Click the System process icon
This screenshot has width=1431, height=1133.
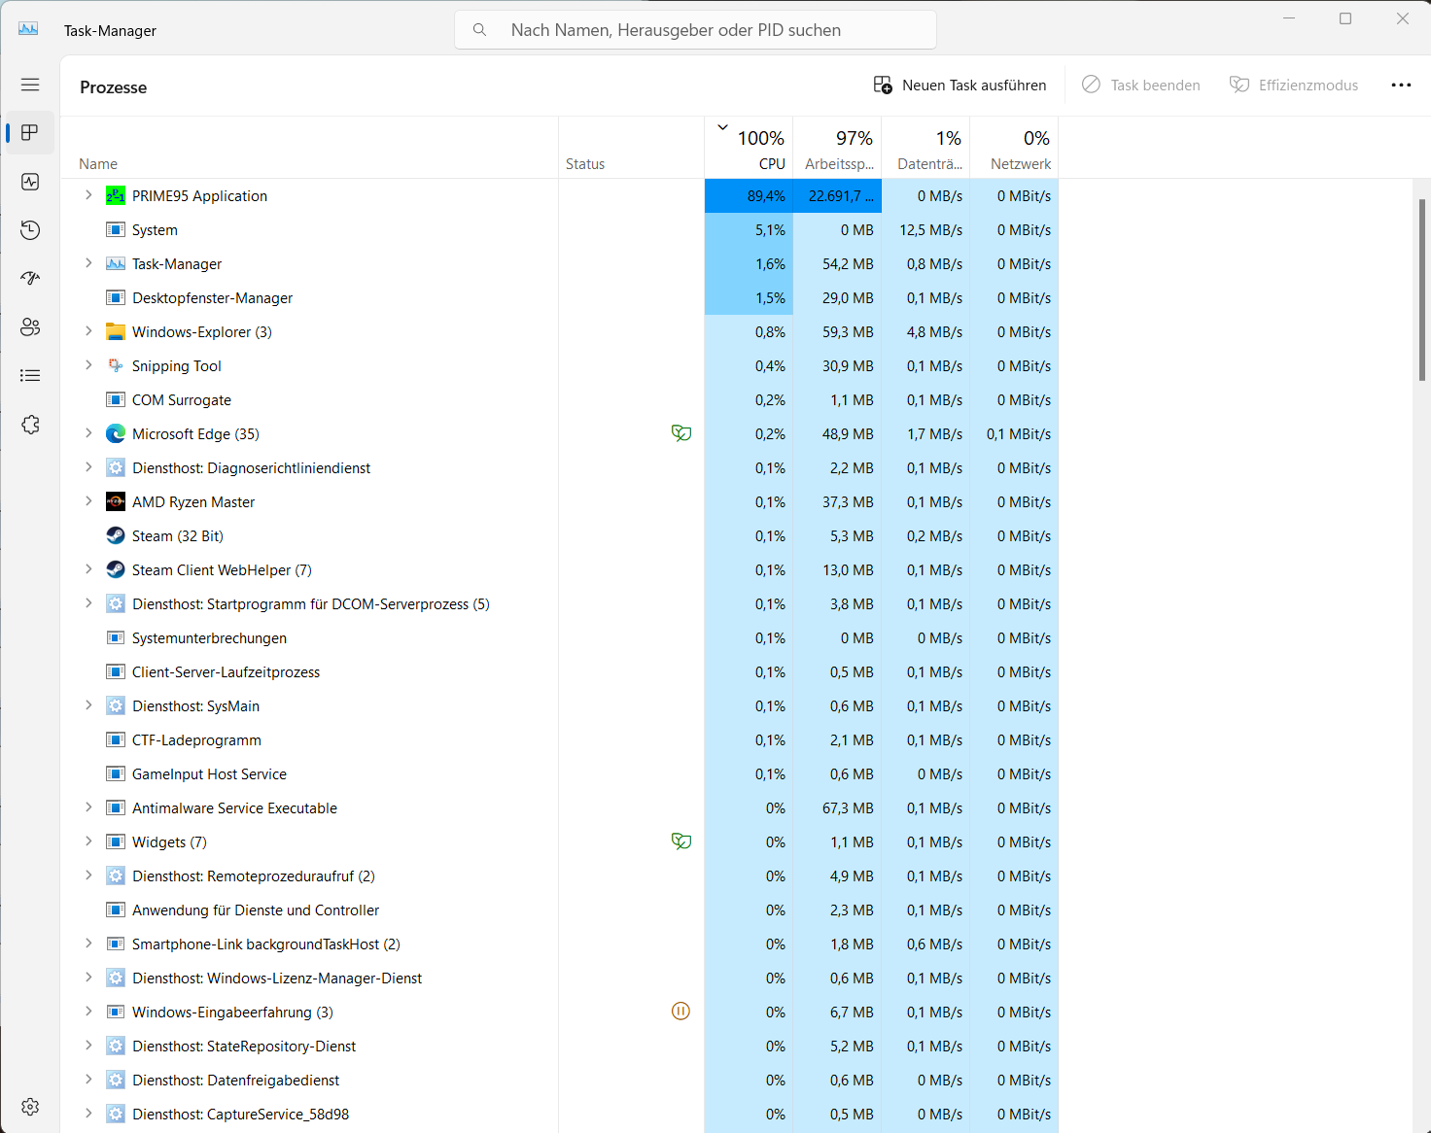coord(116,229)
